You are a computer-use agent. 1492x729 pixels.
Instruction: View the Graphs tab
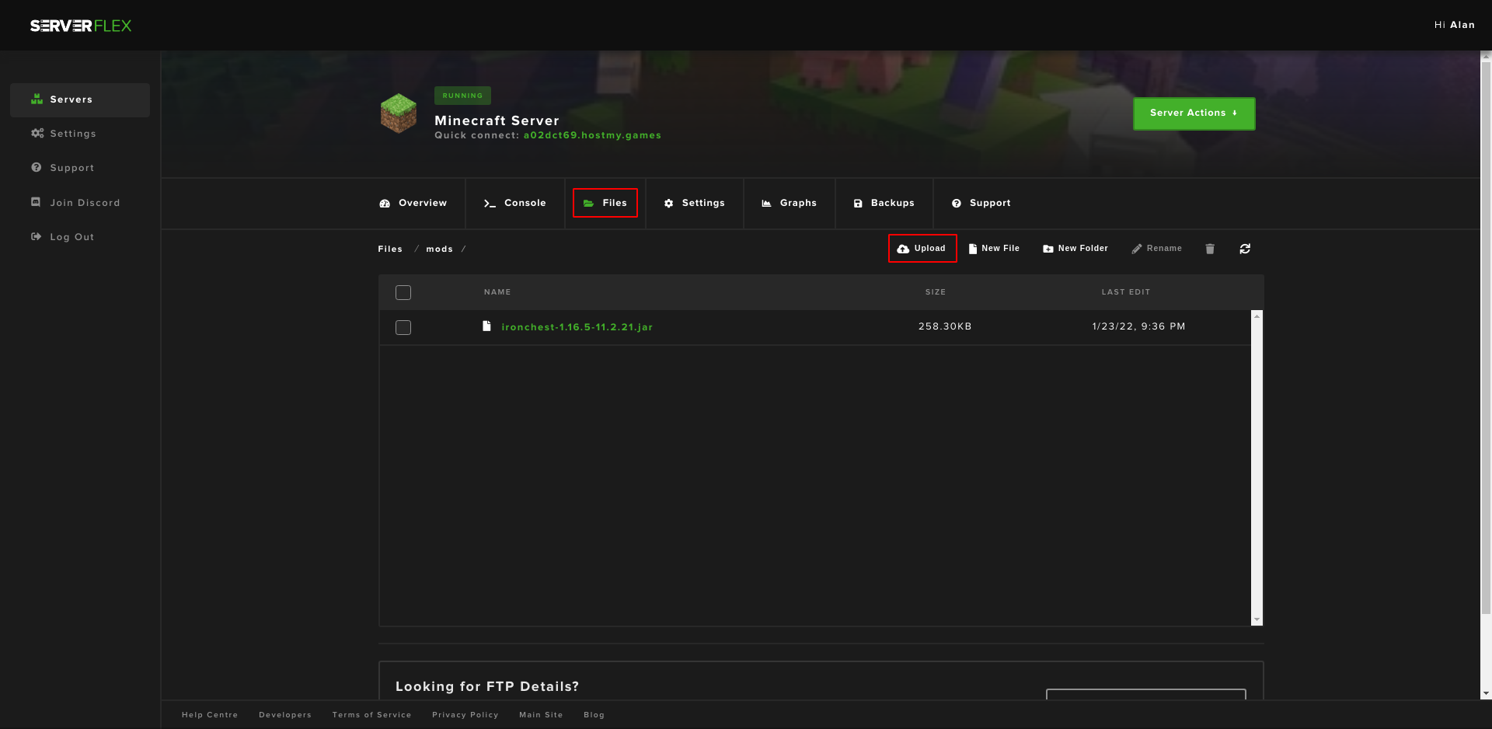pos(790,204)
